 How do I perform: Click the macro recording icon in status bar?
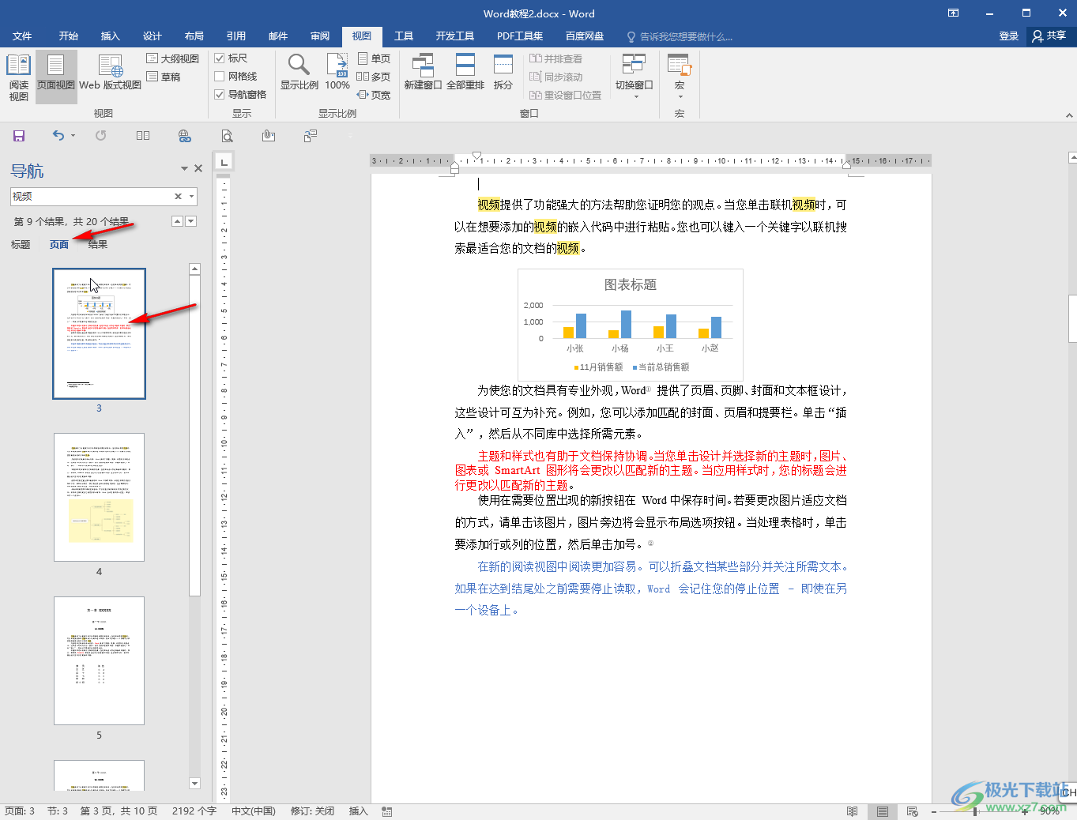[387, 811]
